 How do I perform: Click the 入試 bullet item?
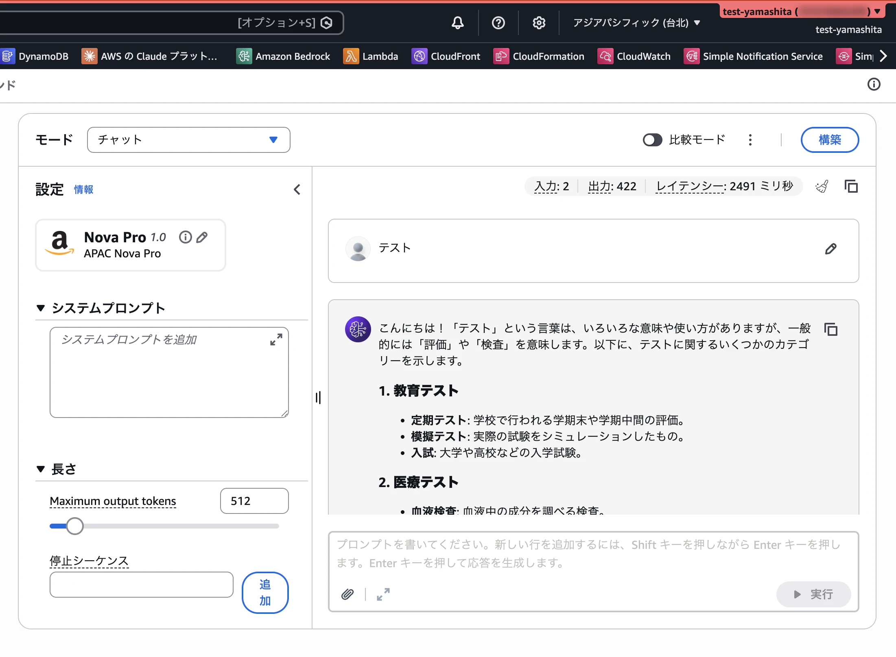click(x=497, y=453)
